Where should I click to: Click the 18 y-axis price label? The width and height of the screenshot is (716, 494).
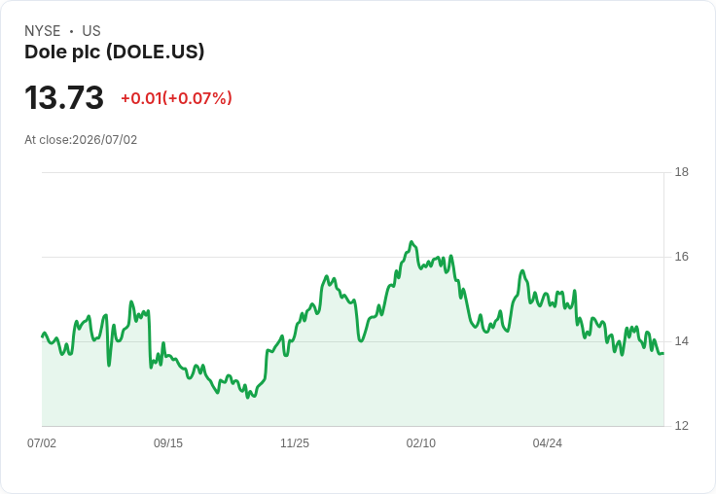(682, 172)
